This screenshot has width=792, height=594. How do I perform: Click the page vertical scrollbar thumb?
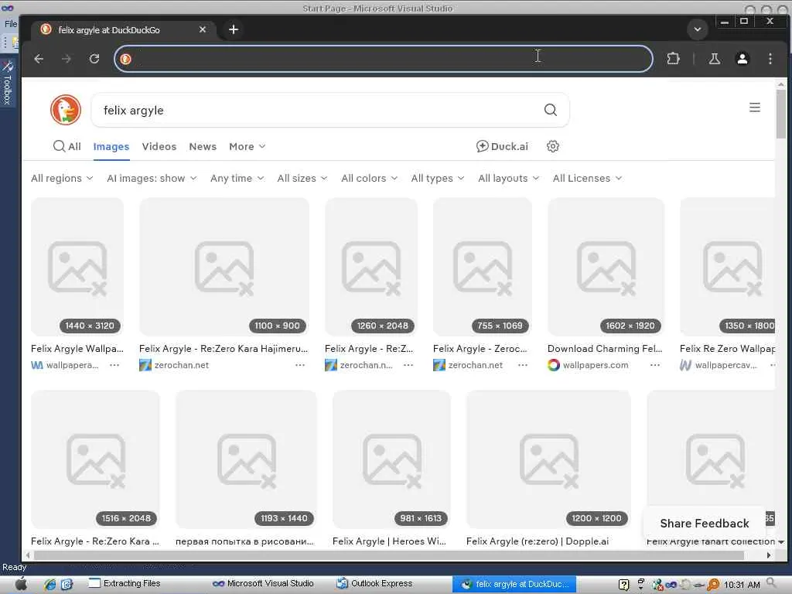point(781,114)
